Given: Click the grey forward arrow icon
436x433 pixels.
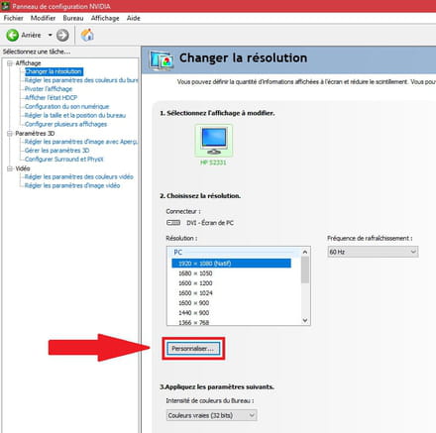Looking at the screenshot, I should [x=62, y=35].
